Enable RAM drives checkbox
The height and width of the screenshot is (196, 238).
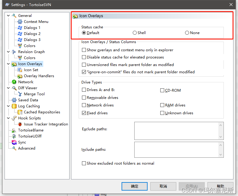click(x=162, y=105)
